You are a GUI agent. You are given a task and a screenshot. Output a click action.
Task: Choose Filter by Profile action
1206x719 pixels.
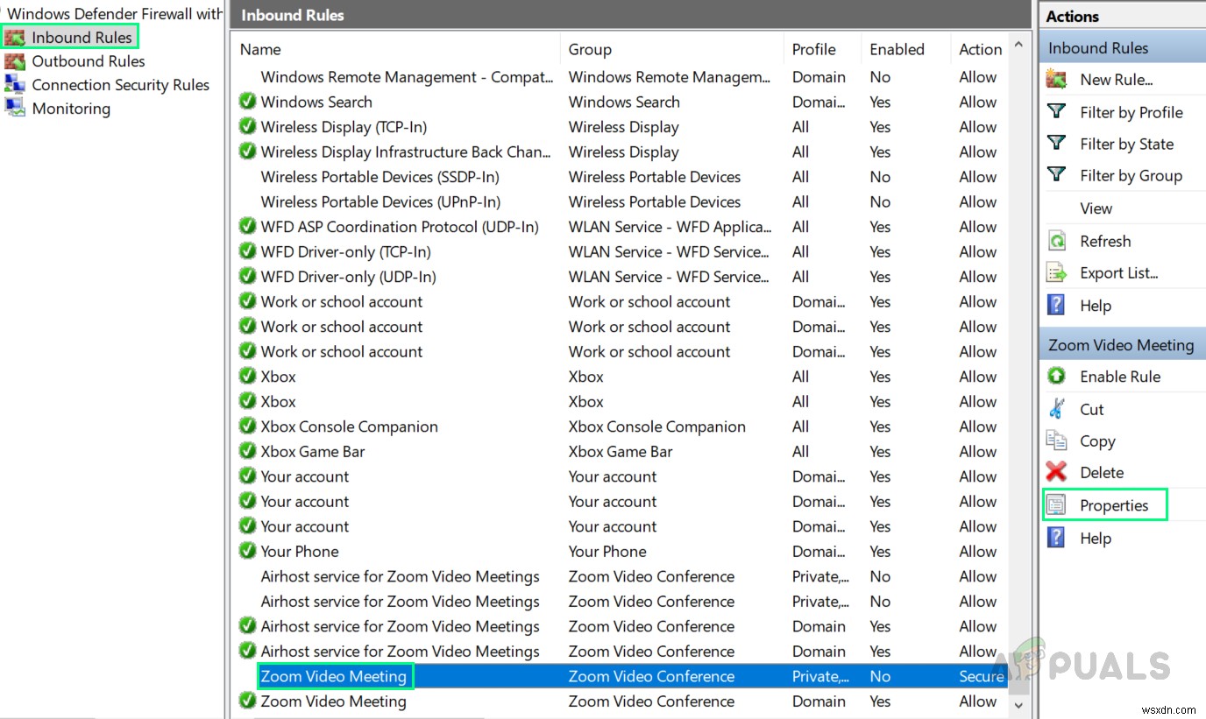1132,112
